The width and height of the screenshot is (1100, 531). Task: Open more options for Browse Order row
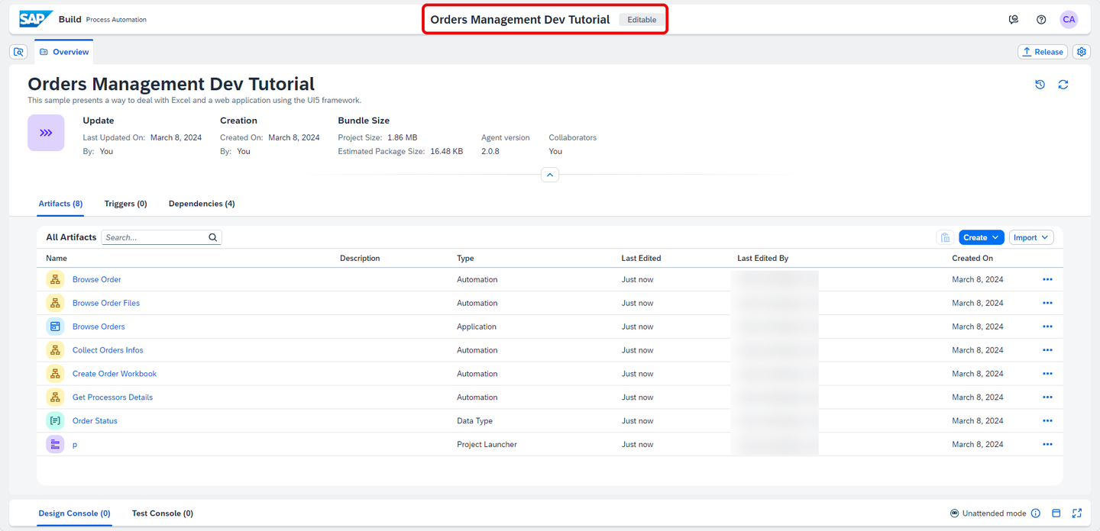(x=1047, y=279)
